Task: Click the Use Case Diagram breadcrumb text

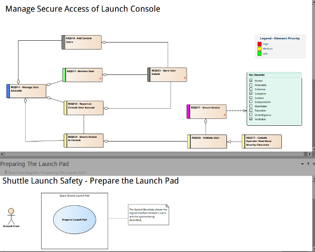Action: (46, 172)
